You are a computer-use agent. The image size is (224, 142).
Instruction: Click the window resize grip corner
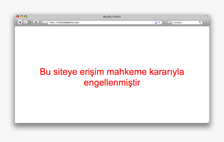[208, 122]
